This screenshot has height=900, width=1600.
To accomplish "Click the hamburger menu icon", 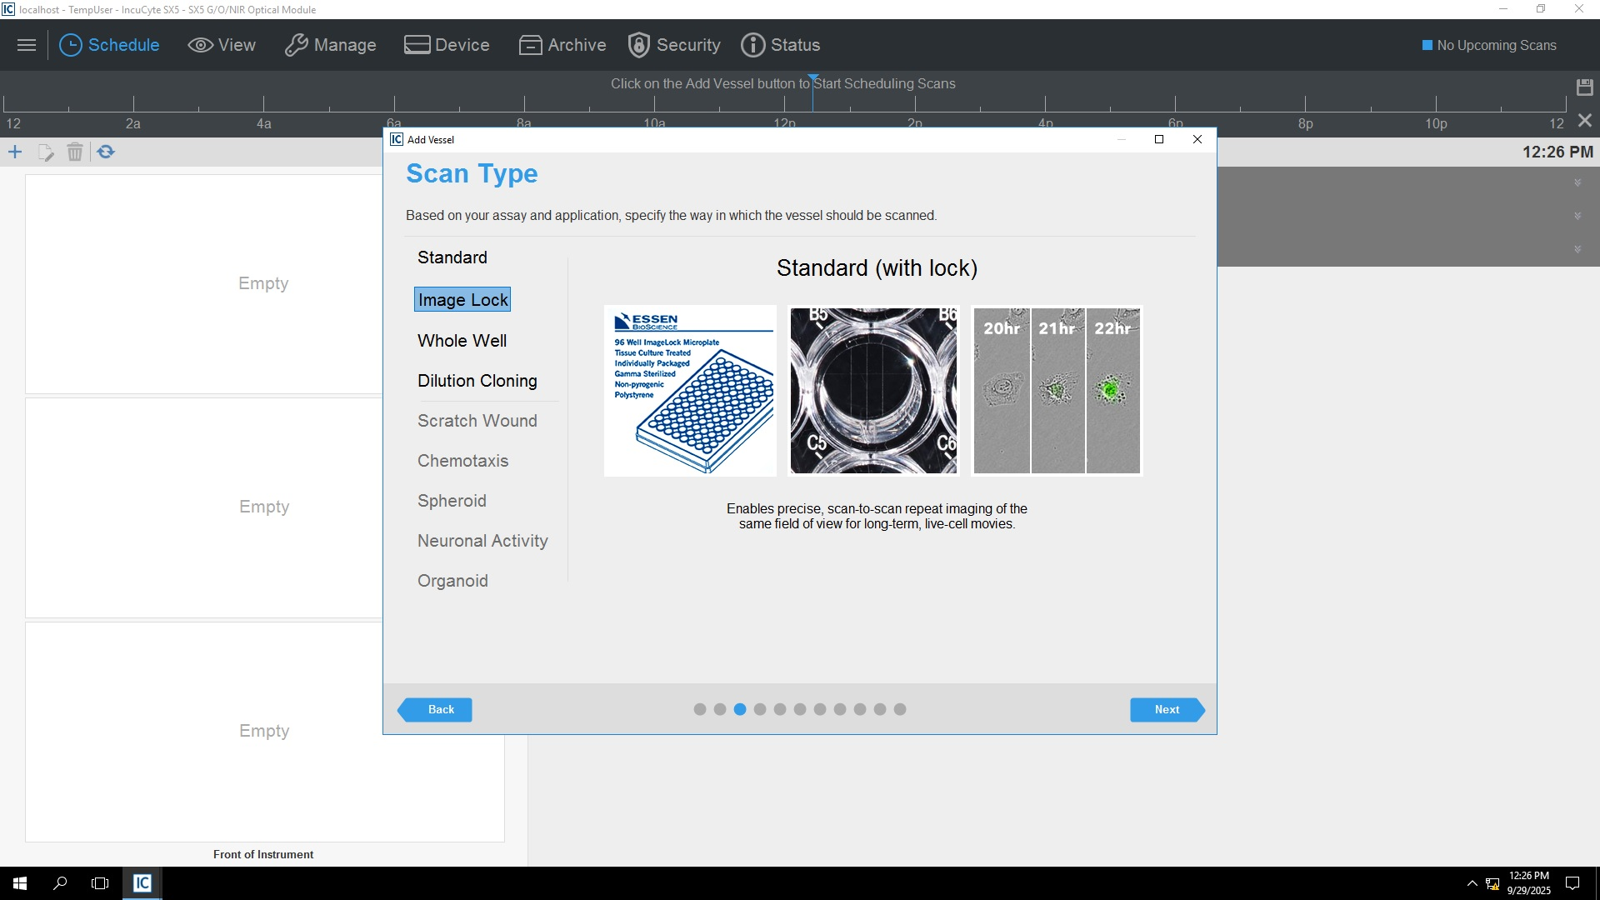I will [x=27, y=45].
